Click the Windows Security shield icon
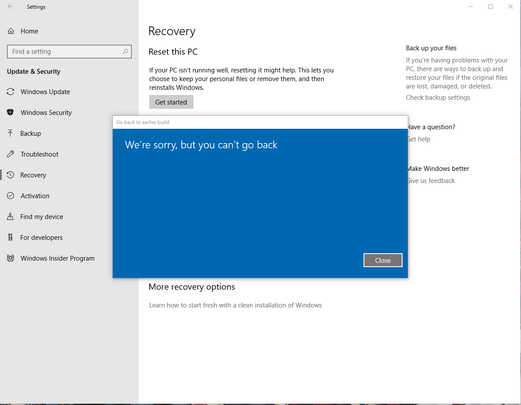 click(x=10, y=112)
